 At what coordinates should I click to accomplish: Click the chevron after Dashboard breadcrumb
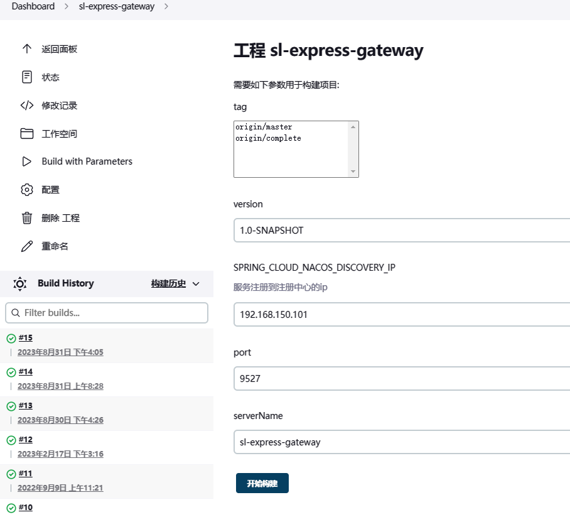[67, 6]
